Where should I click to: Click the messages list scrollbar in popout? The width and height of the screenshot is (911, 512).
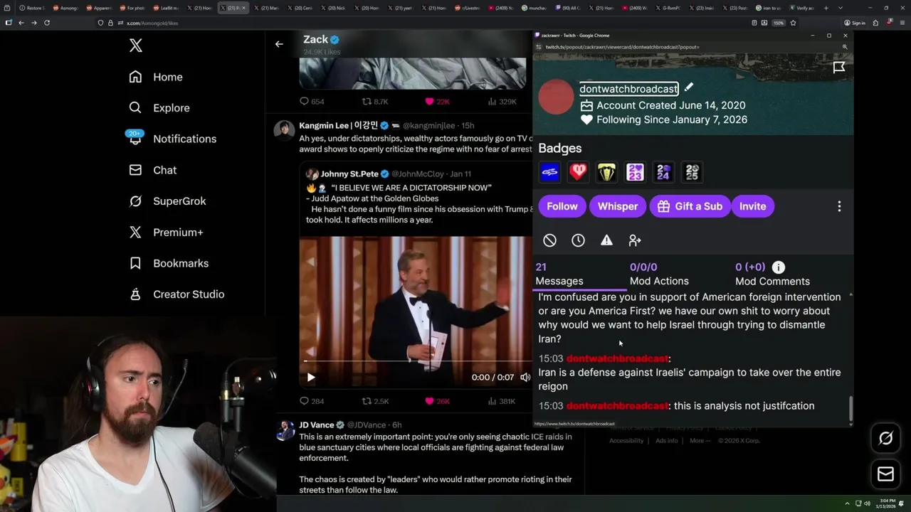pyautogui.click(x=850, y=407)
